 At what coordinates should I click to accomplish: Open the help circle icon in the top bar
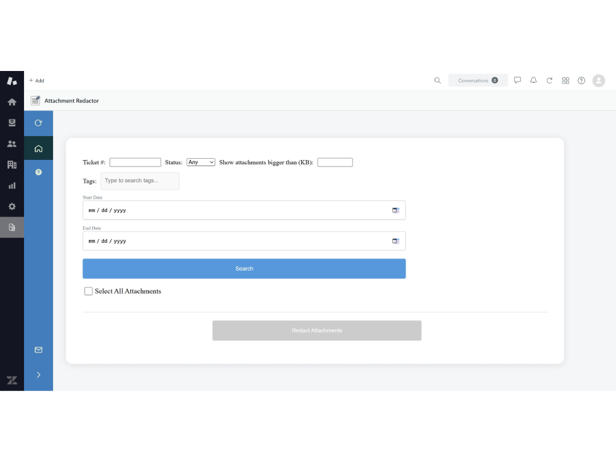click(x=581, y=81)
